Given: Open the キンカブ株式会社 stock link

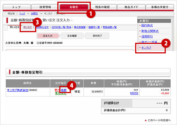Looking at the screenshot, I should [20, 90].
